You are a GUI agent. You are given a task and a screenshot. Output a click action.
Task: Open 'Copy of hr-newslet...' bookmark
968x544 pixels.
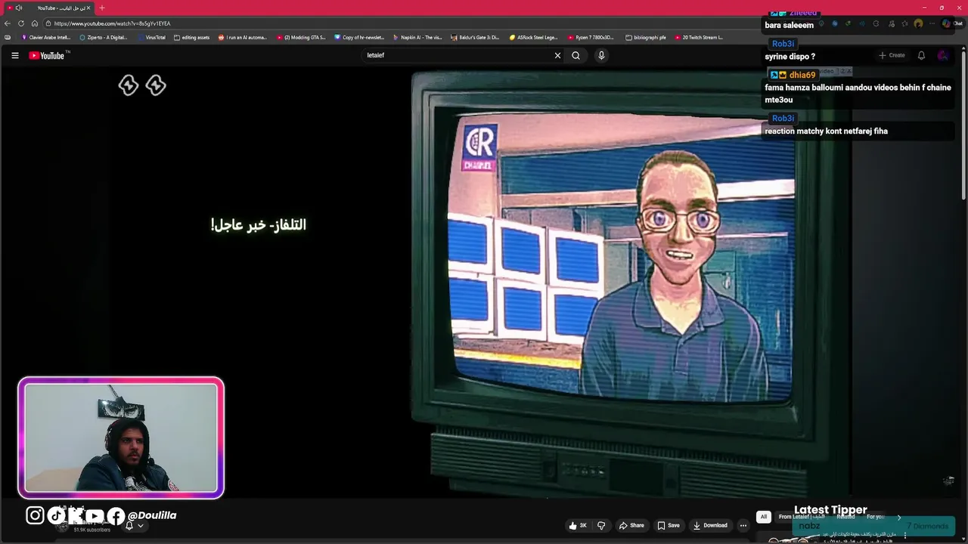tap(360, 37)
